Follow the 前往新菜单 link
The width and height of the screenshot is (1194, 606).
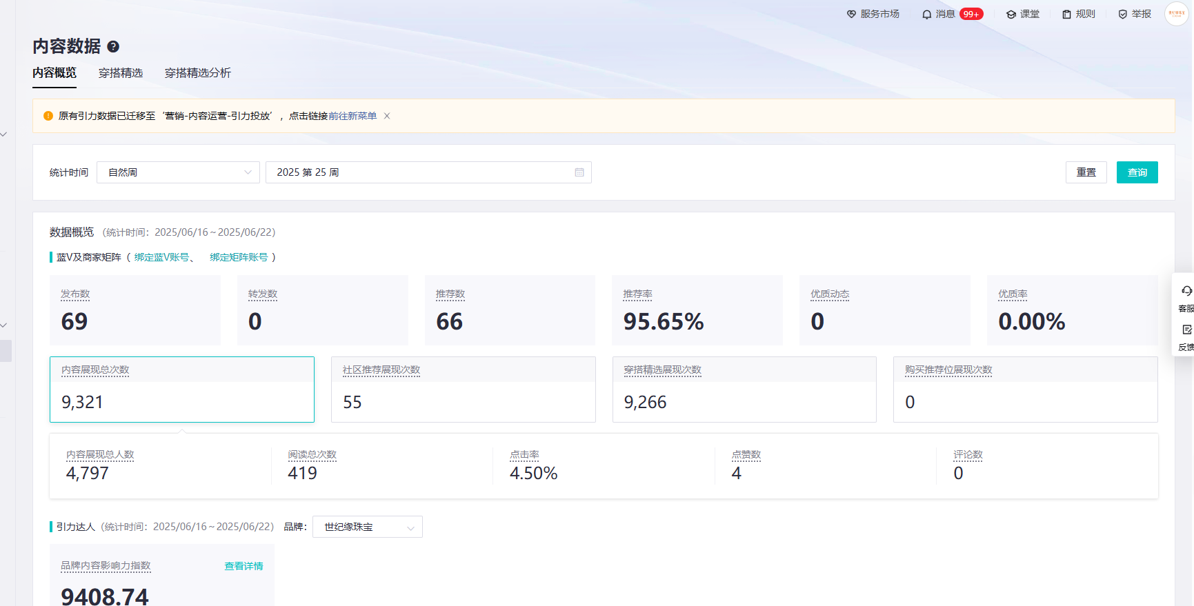(352, 116)
